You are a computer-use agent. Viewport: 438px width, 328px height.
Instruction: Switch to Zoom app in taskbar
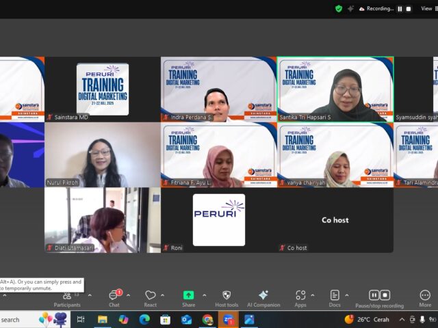click(229, 320)
